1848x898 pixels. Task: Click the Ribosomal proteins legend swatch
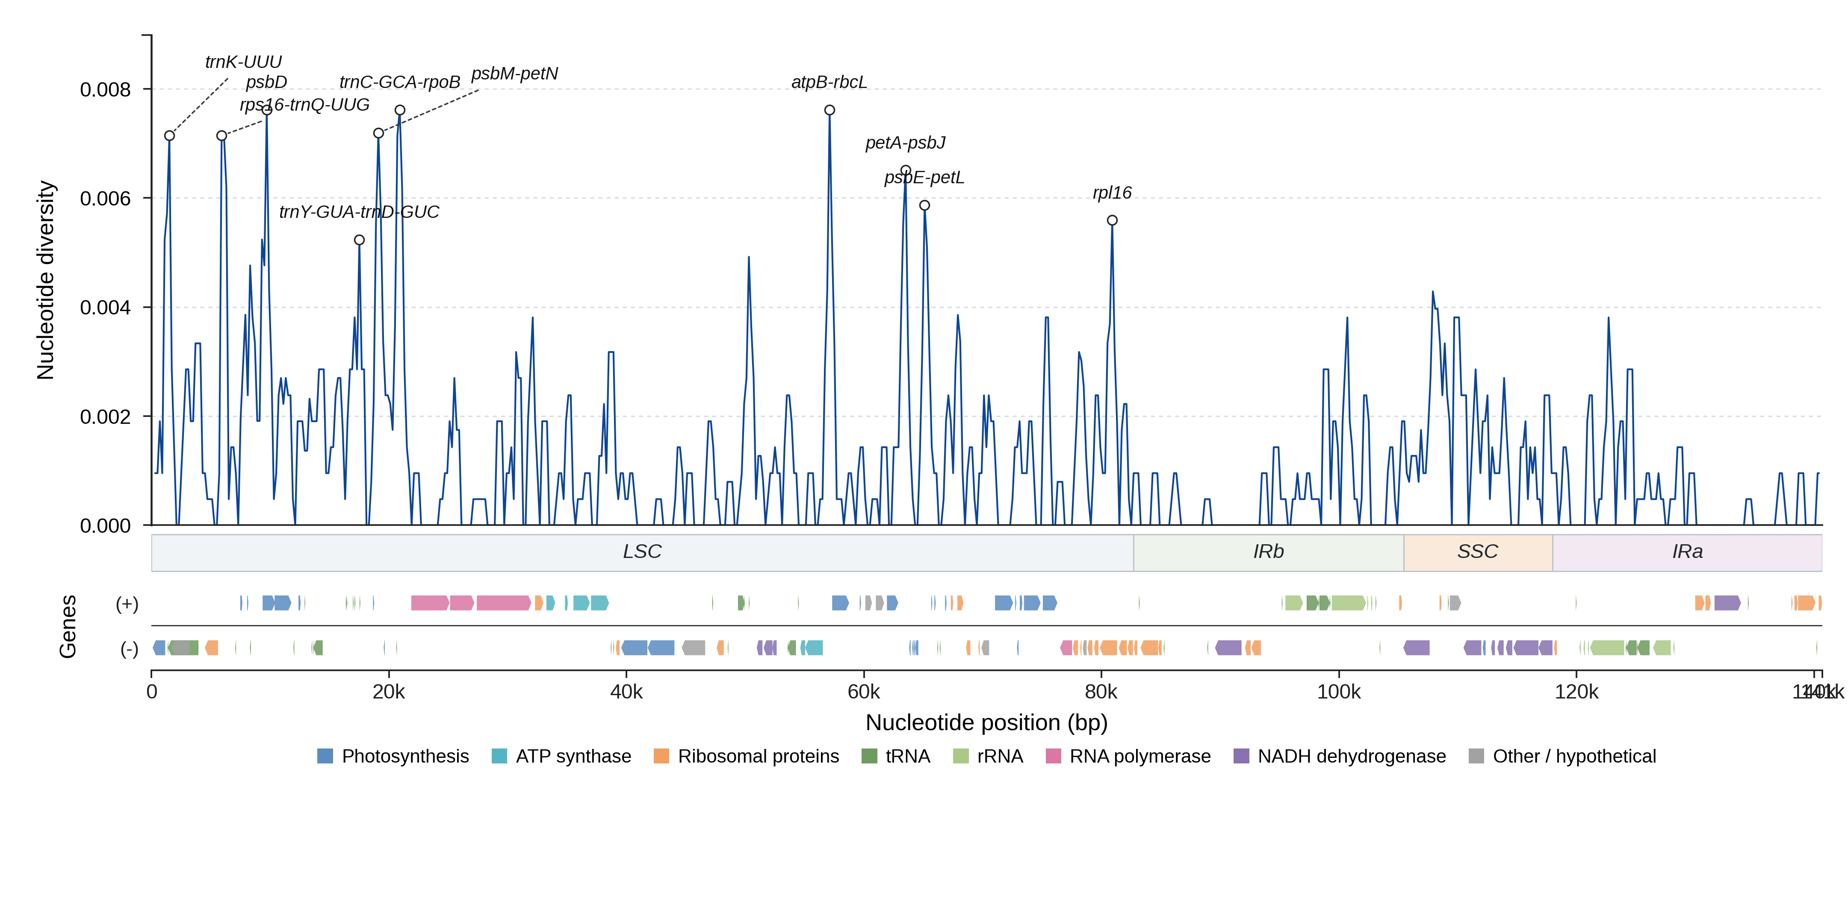661,756
